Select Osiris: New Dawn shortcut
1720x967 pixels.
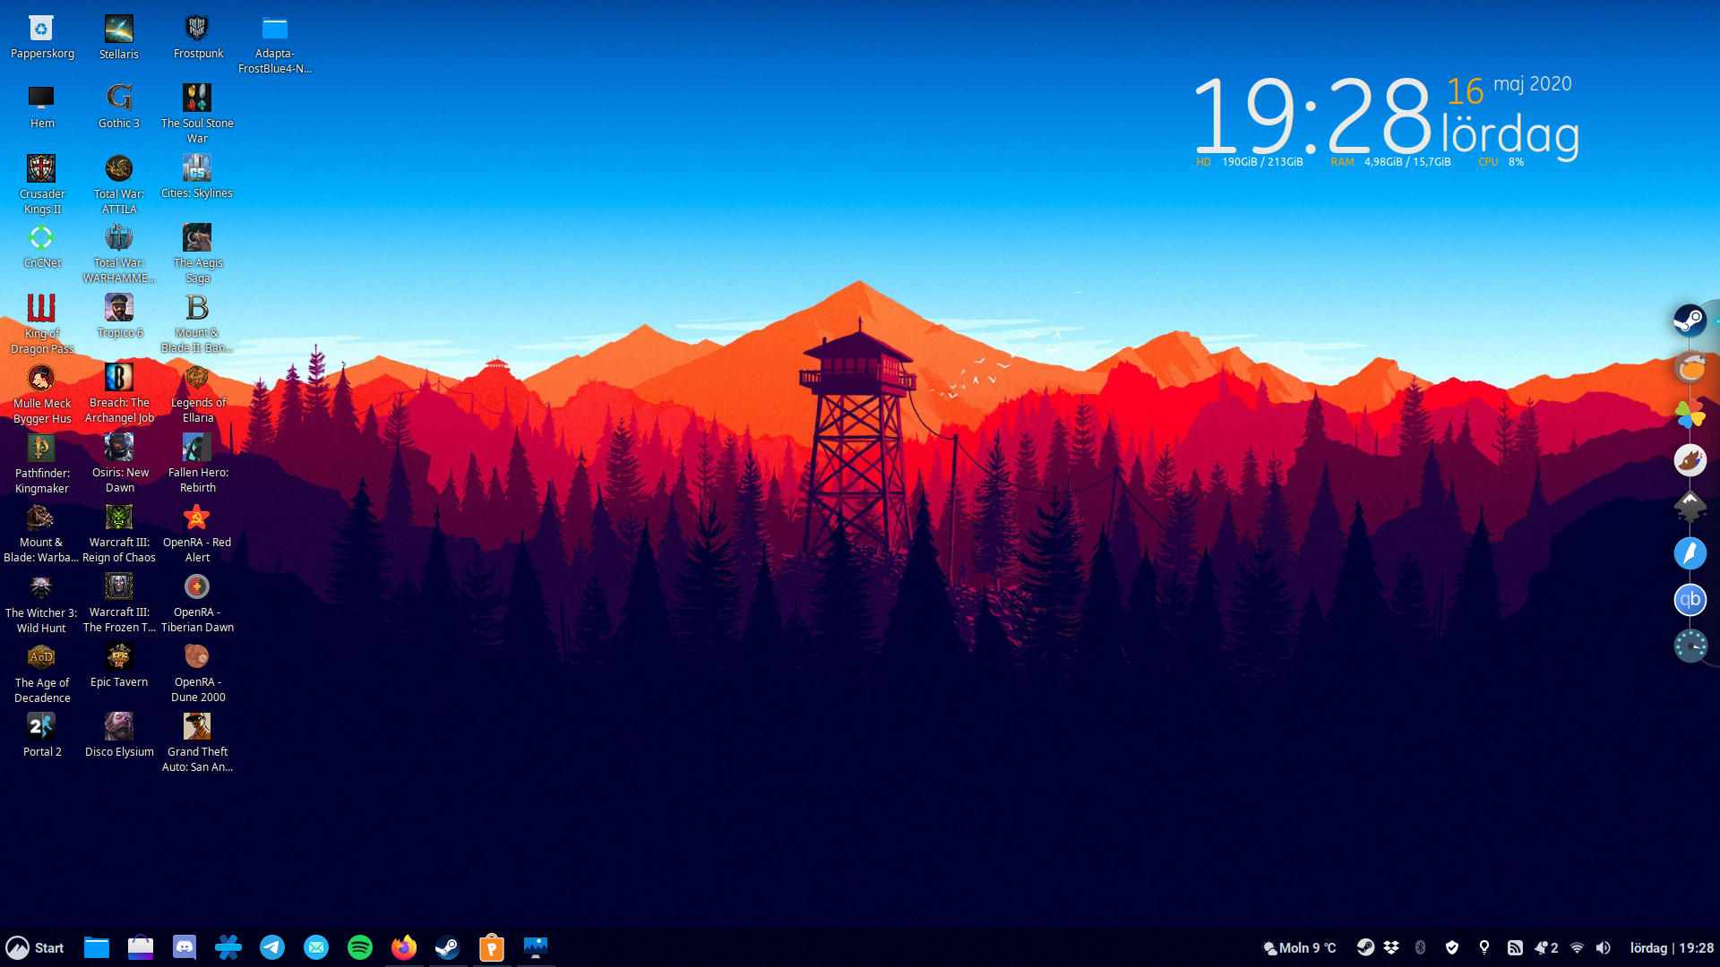click(119, 464)
